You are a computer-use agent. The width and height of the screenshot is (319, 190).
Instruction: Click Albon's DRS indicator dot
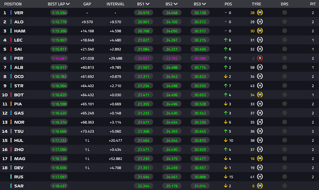[x=285, y=67]
